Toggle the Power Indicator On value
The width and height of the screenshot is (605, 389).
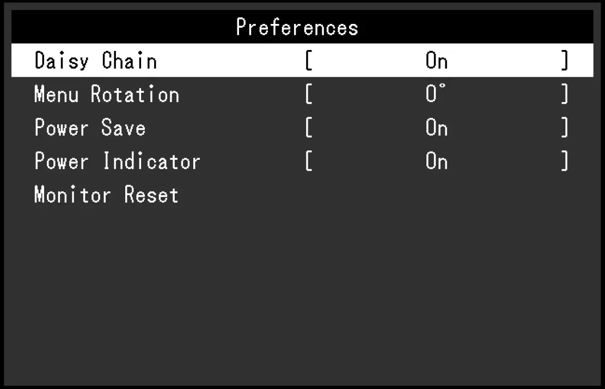(x=437, y=161)
